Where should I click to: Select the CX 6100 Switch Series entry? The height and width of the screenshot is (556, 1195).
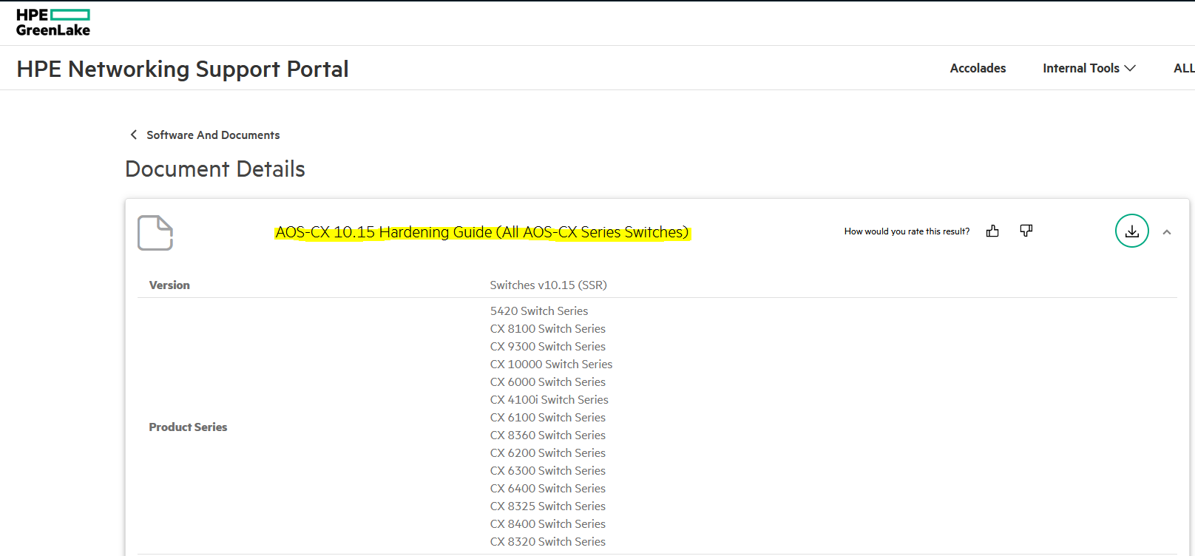click(548, 418)
